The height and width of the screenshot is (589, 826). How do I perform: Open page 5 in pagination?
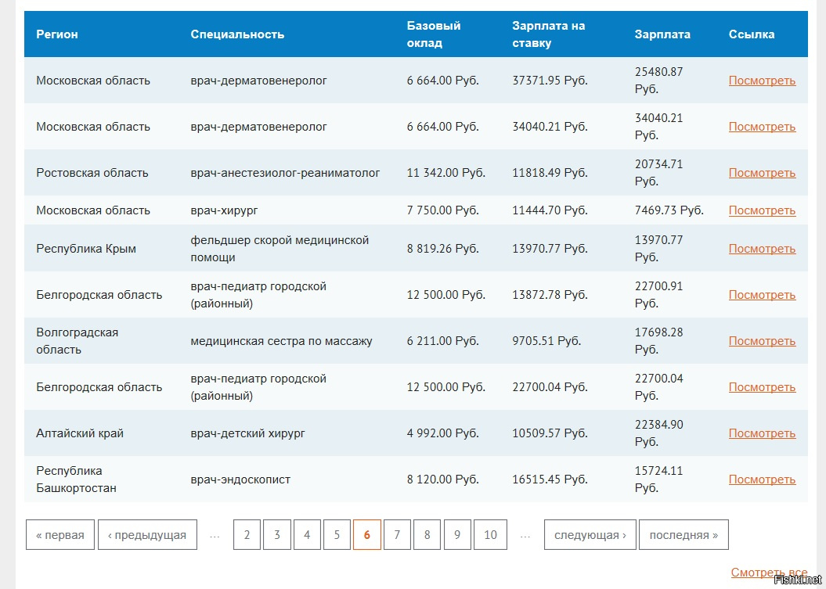[337, 535]
